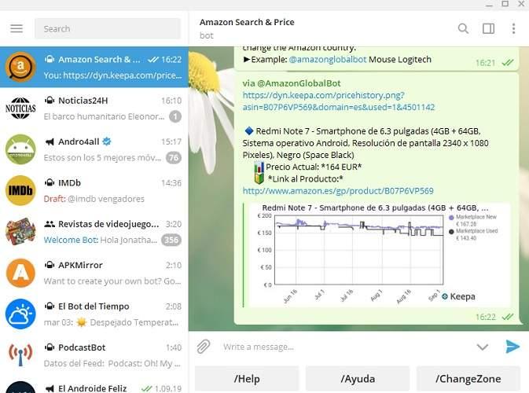Collapse the bot keyboard with chevron
529x393 pixels.
point(483,347)
